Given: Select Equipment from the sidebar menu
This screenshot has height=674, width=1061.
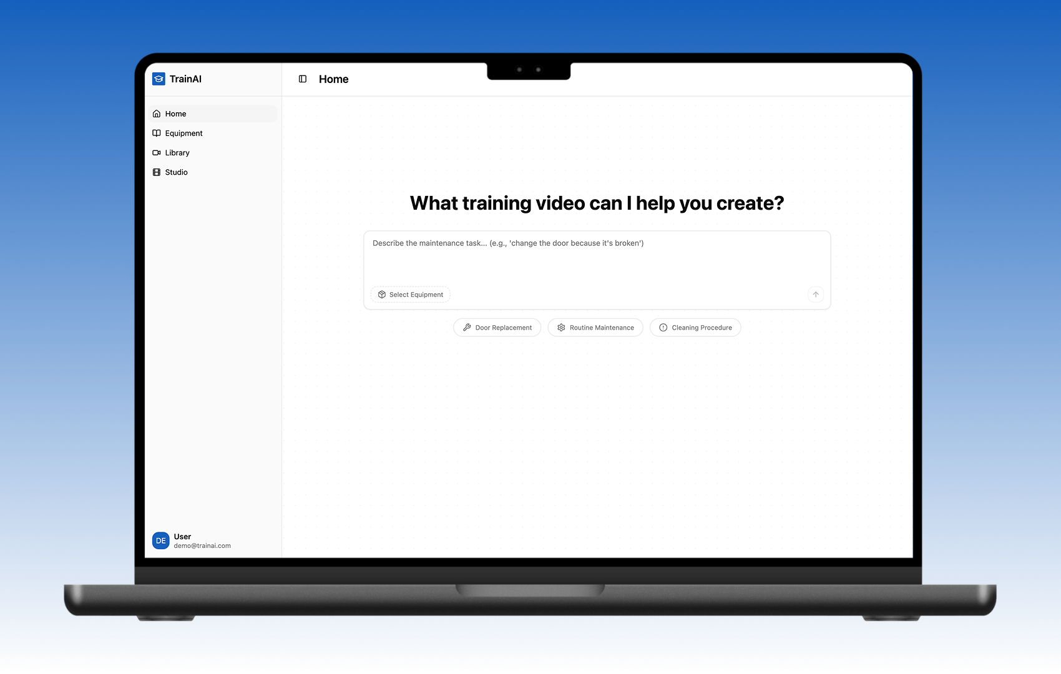Looking at the screenshot, I should tap(183, 133).
